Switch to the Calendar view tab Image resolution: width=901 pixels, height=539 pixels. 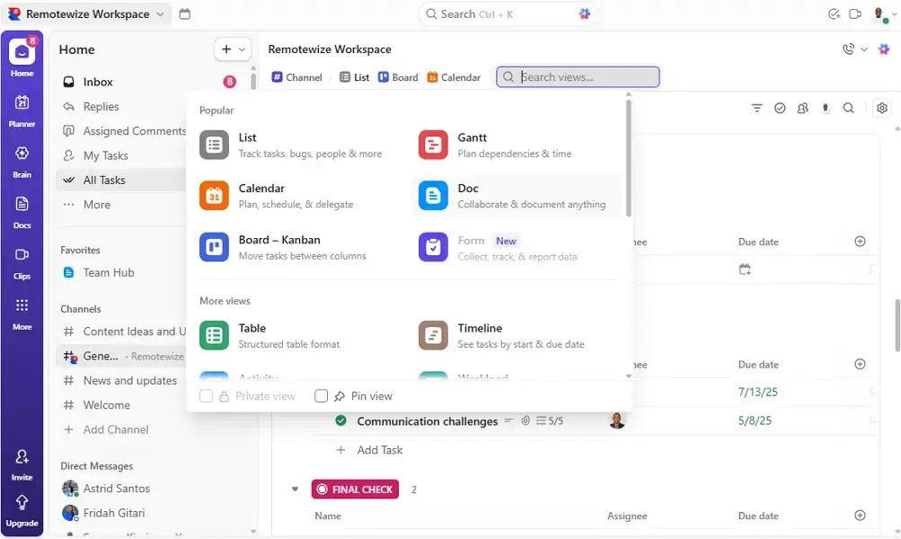[454, 76]
